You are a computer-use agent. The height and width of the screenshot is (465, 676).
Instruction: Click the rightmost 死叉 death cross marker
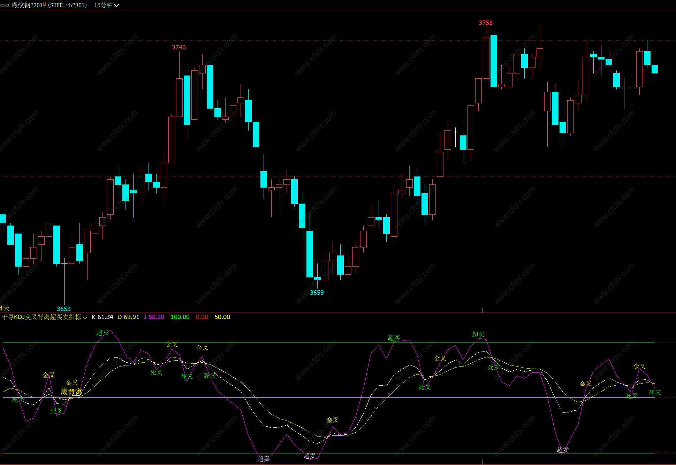(654, 393)
